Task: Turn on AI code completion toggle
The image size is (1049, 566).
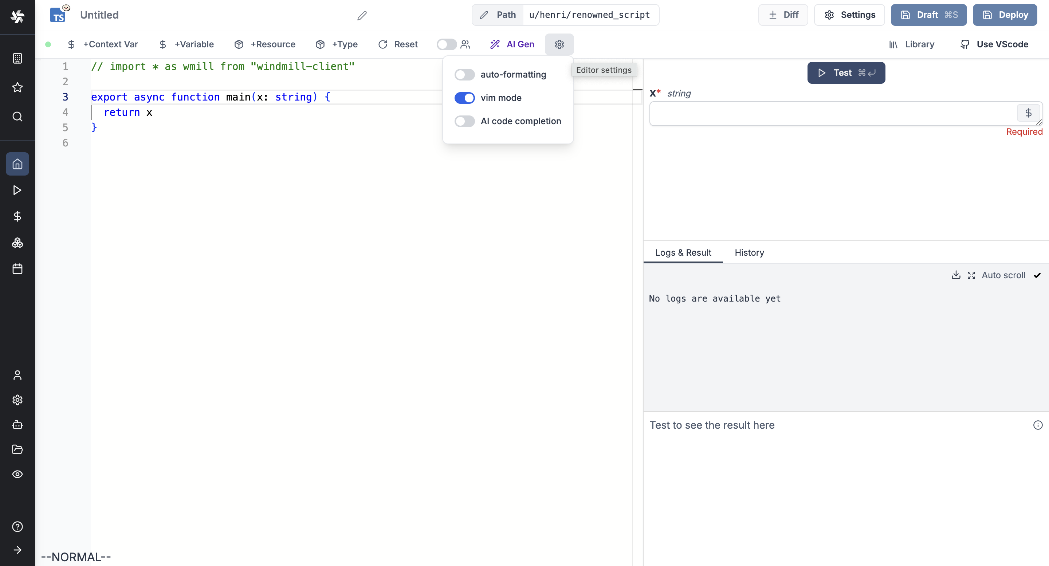Action: coord(464,121)
